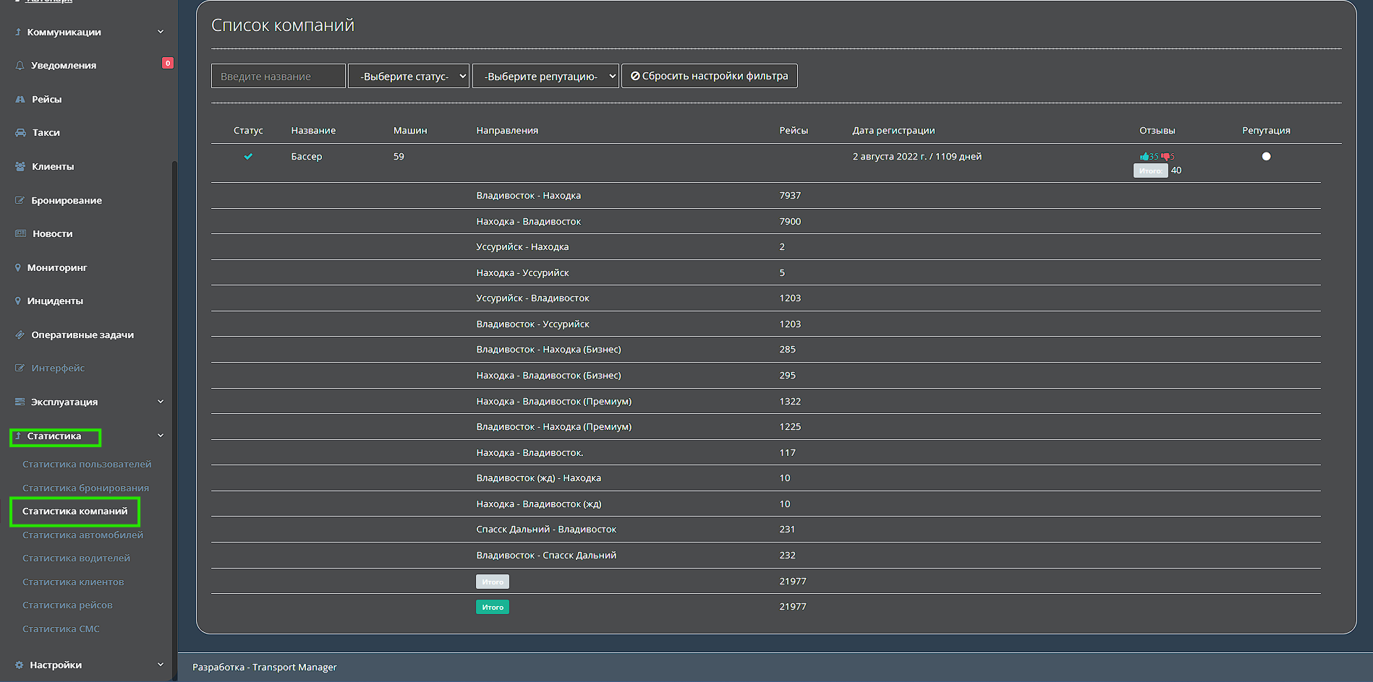Click the newspaper icon beside Новости
This screenshot has height=682, width=1373.
[x=20, y=234]
